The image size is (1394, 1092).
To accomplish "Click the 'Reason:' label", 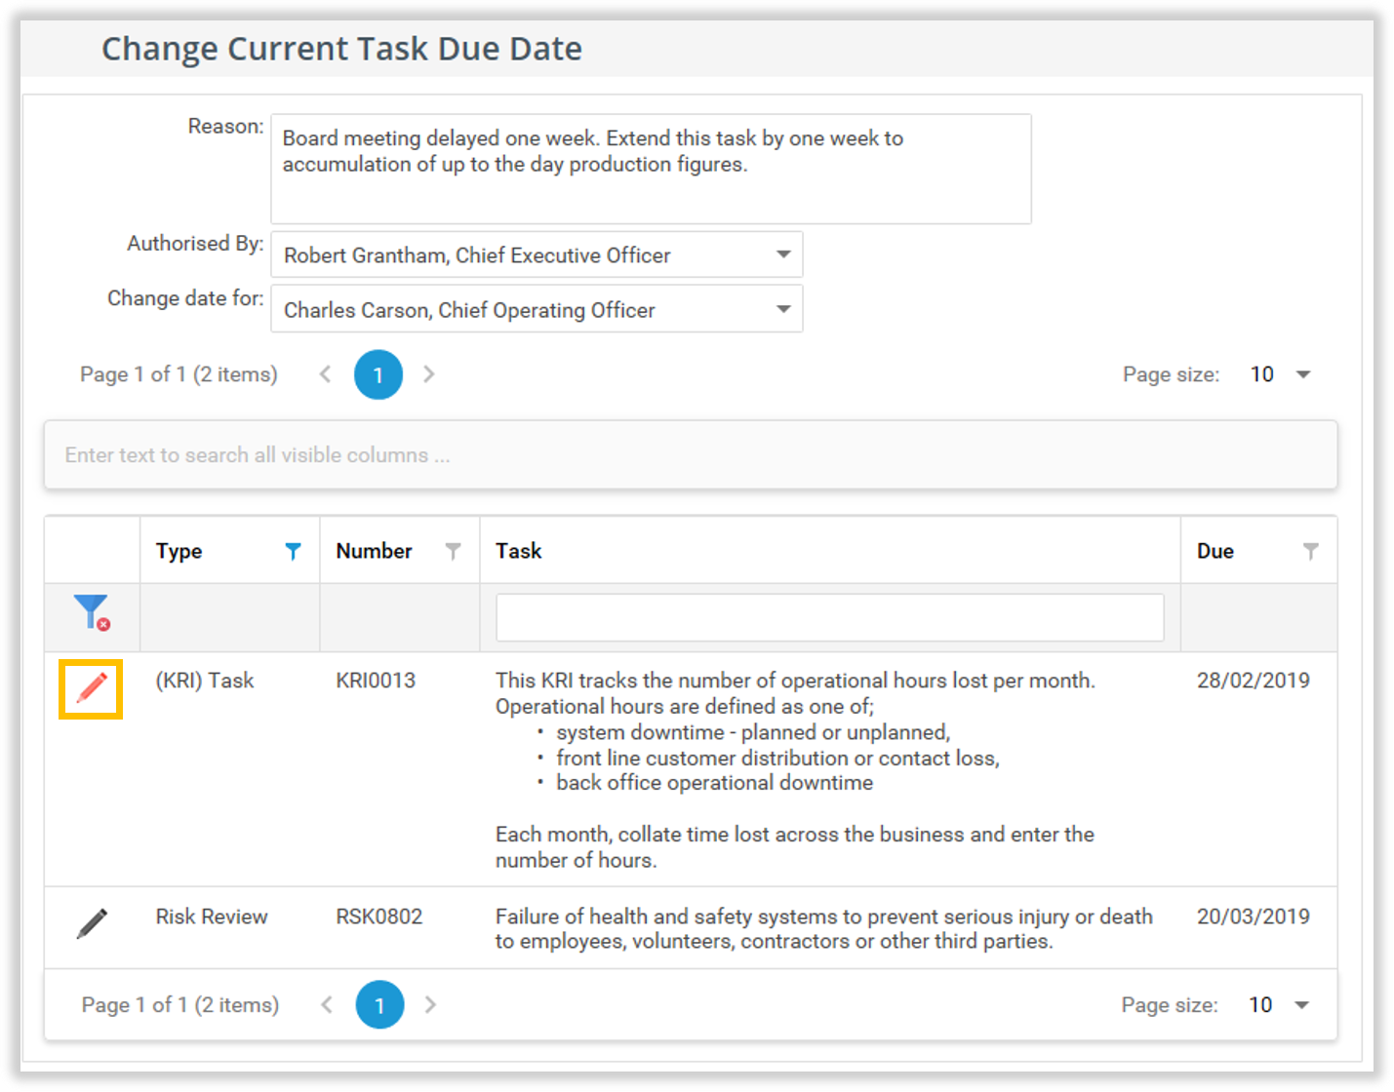I will pos(225,127).
